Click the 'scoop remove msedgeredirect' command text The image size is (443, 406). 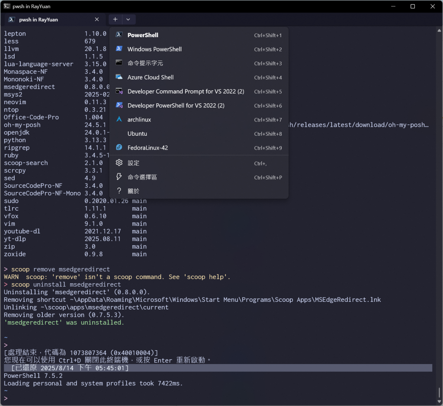(61, 269)
